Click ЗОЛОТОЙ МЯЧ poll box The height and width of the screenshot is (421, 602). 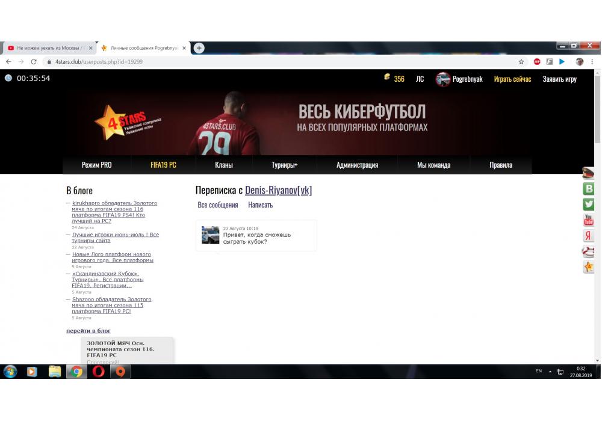(127, 351)
